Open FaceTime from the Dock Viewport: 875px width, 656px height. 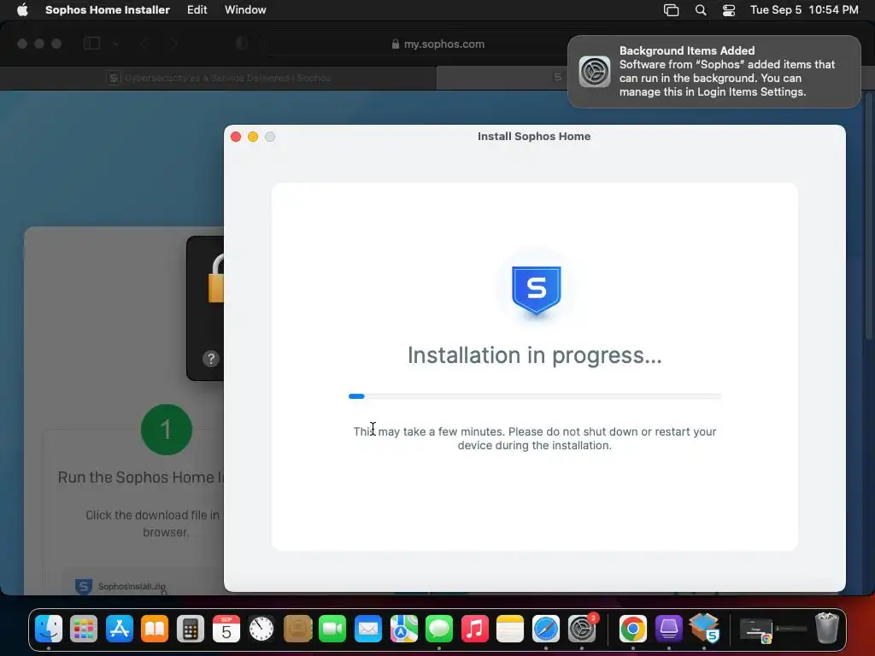click(x=332, y=629)
